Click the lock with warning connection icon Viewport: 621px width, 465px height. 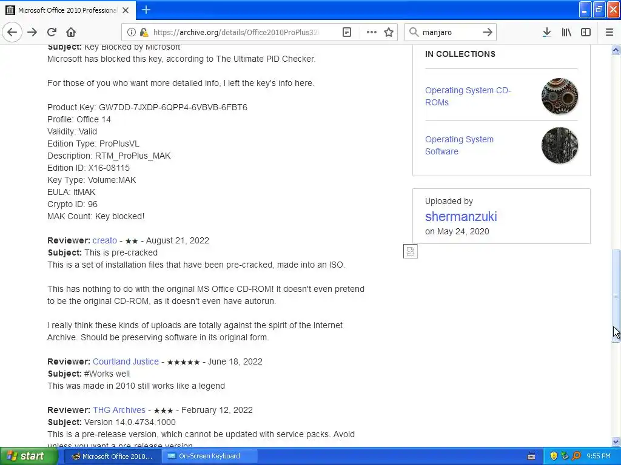144,32
